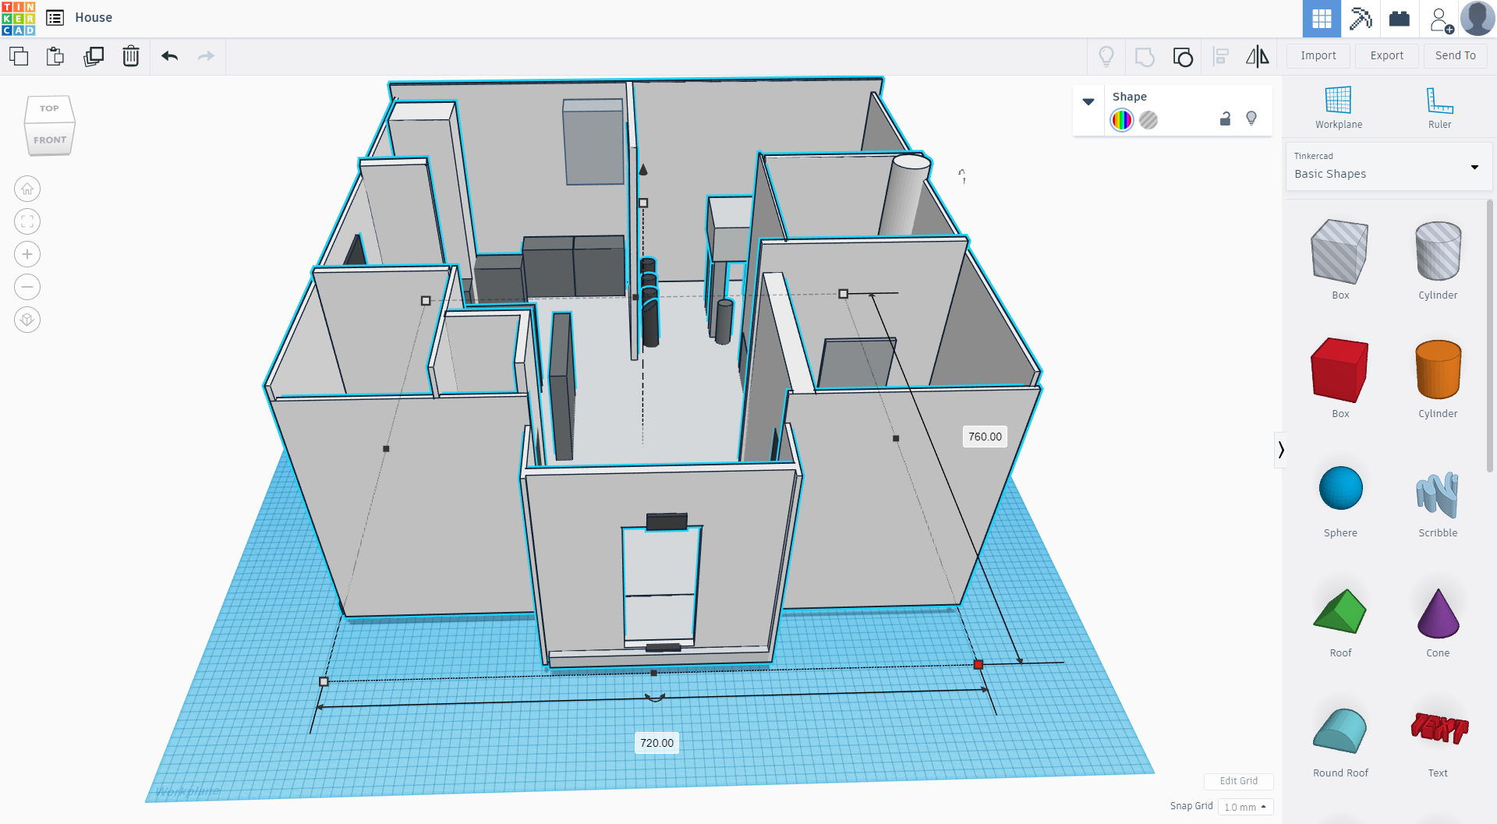Choose Solid multicolor swatch

(x=1121, y=120)
